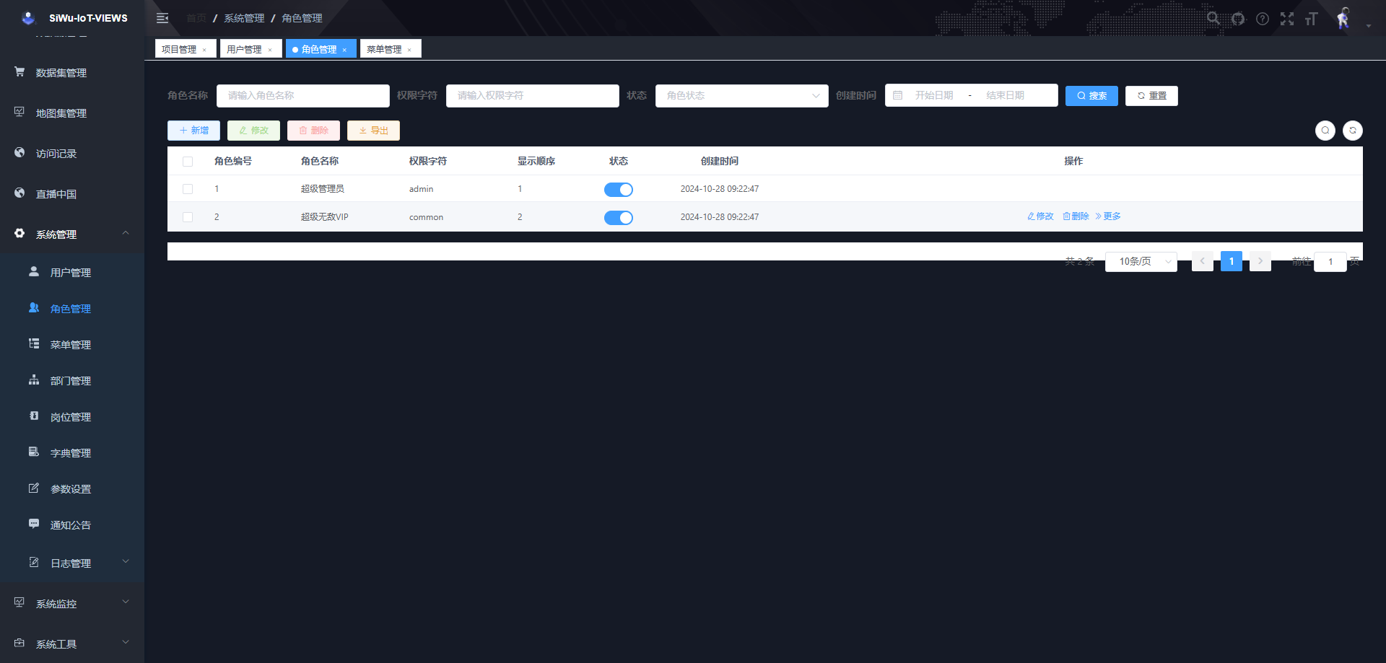Click the search magnifier icon in header
Screen dimensions: 1386x663
tap(1213, 19)
